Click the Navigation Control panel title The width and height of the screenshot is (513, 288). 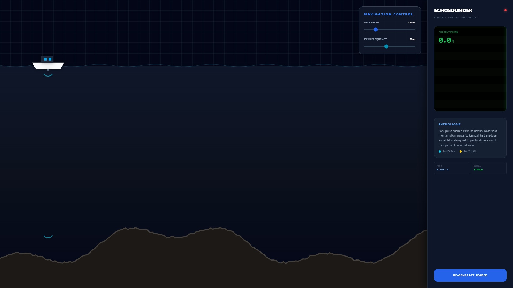pyautogui.click(x=388, y=14)
